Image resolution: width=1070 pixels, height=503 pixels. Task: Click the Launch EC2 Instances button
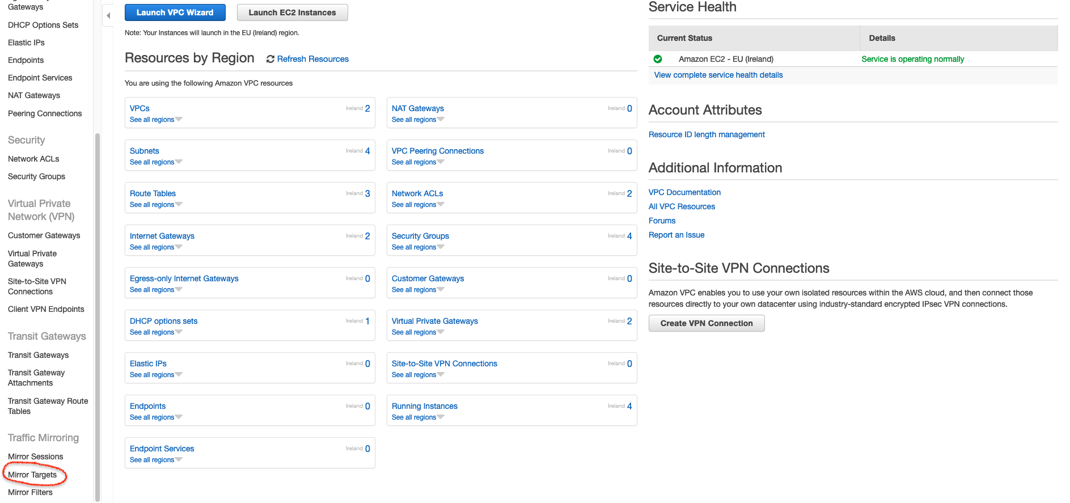point(292,12)
